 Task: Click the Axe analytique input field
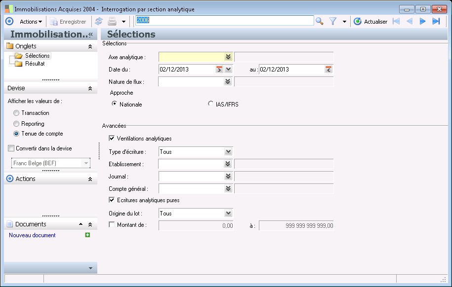191,57
